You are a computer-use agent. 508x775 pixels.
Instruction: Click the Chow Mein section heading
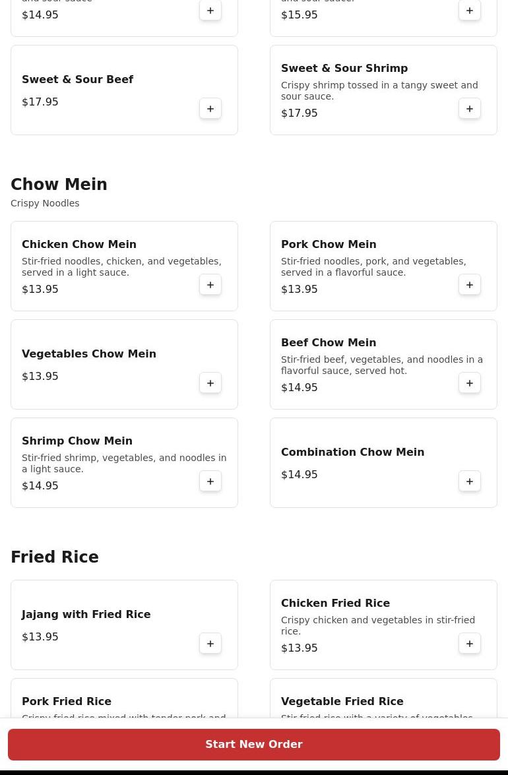(x=59, y=185)
